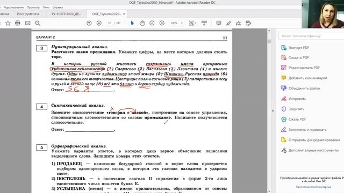The image size is (344, 193).
Task: Click task number 5 box
Action: (41, 147)
